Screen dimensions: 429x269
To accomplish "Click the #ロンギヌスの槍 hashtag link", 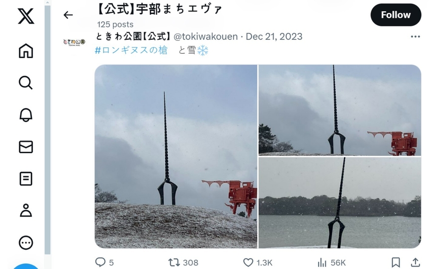I will tap(131, 50).
